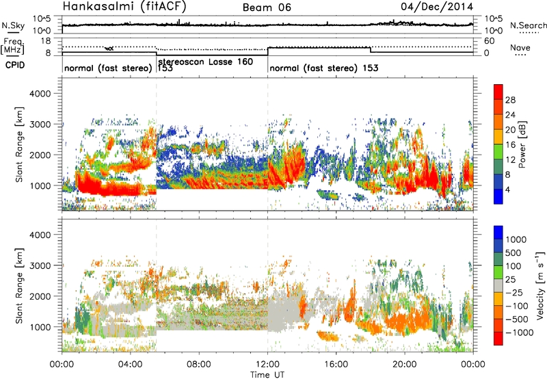Click the '12:00' time axis label
547x379 pixels.
click(267, 365)
